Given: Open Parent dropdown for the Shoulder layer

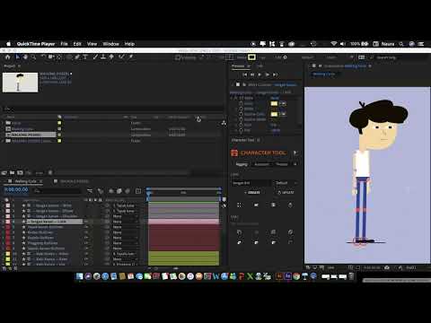Looking at the screenshot, I should pos(126,216).
